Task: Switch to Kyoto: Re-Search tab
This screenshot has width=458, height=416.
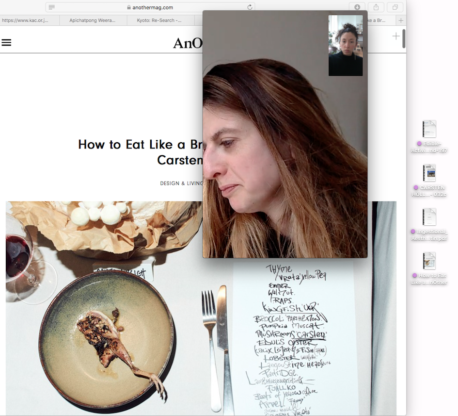Action: pyautogui.click(x=160, y=20)
